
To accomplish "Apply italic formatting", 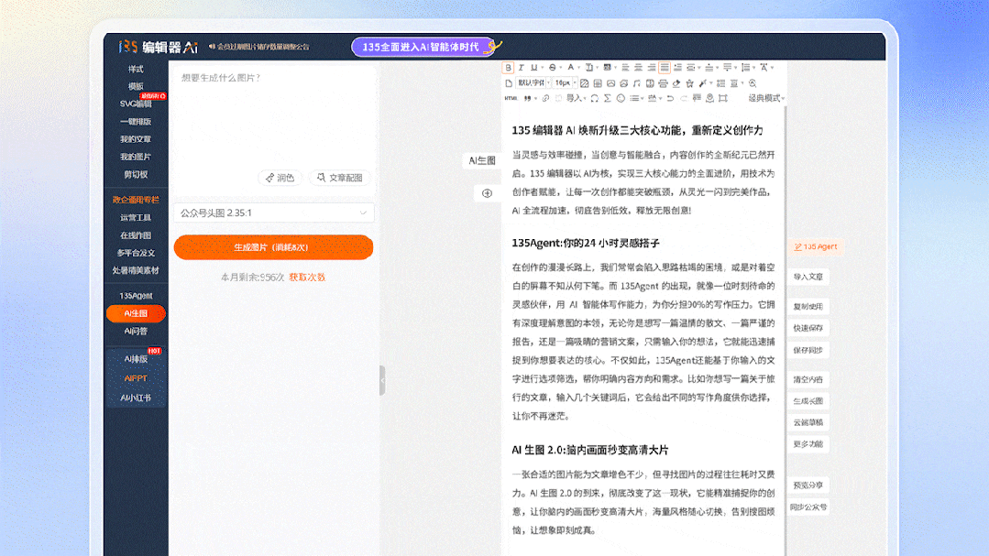I will pos(520,67).
